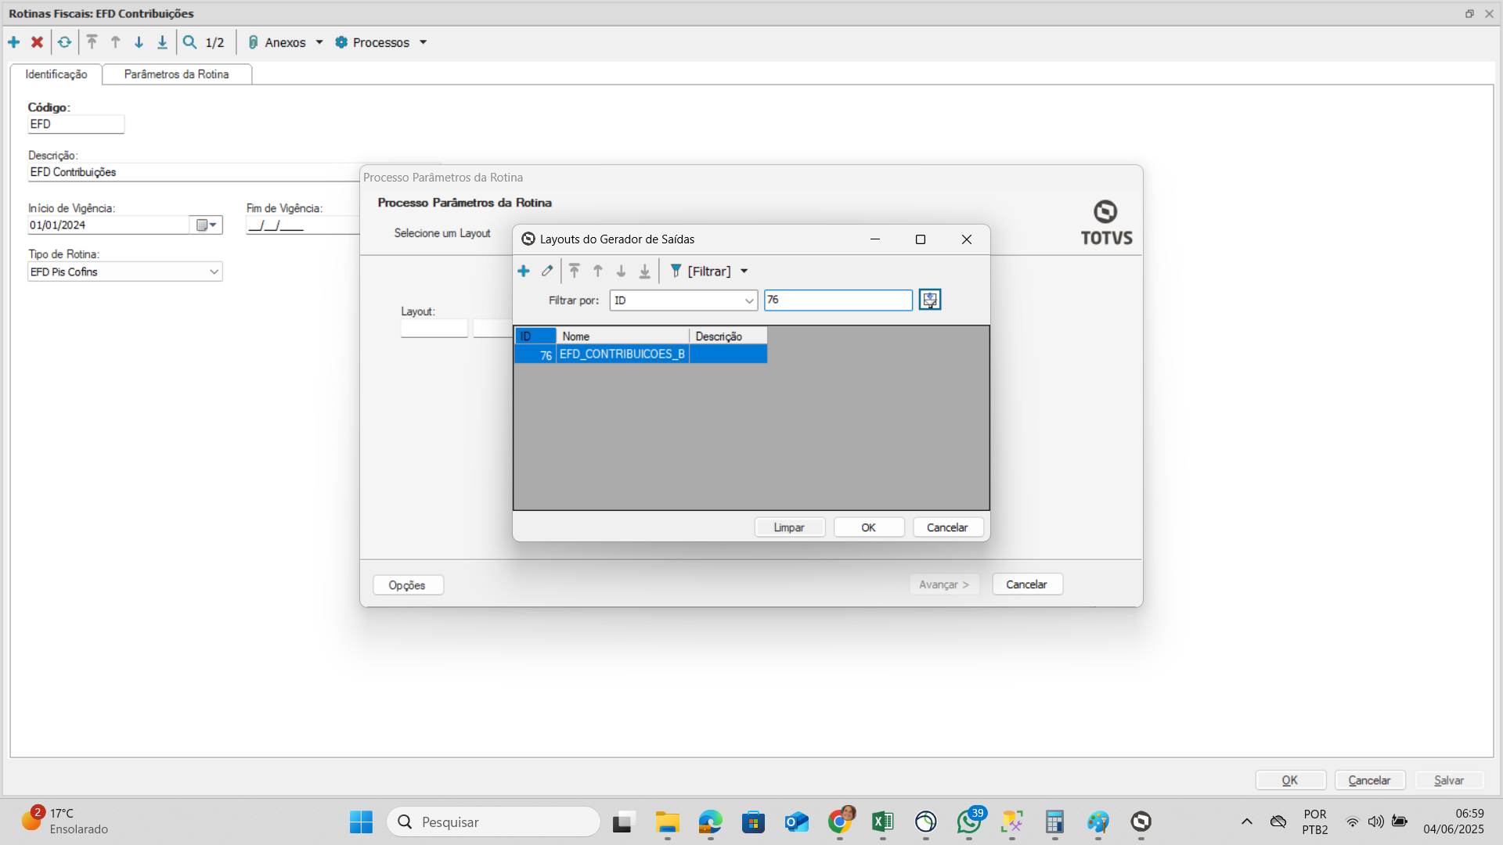Open the Anexos menu
Screen dimensions: 1503x845
coord(285,42)
